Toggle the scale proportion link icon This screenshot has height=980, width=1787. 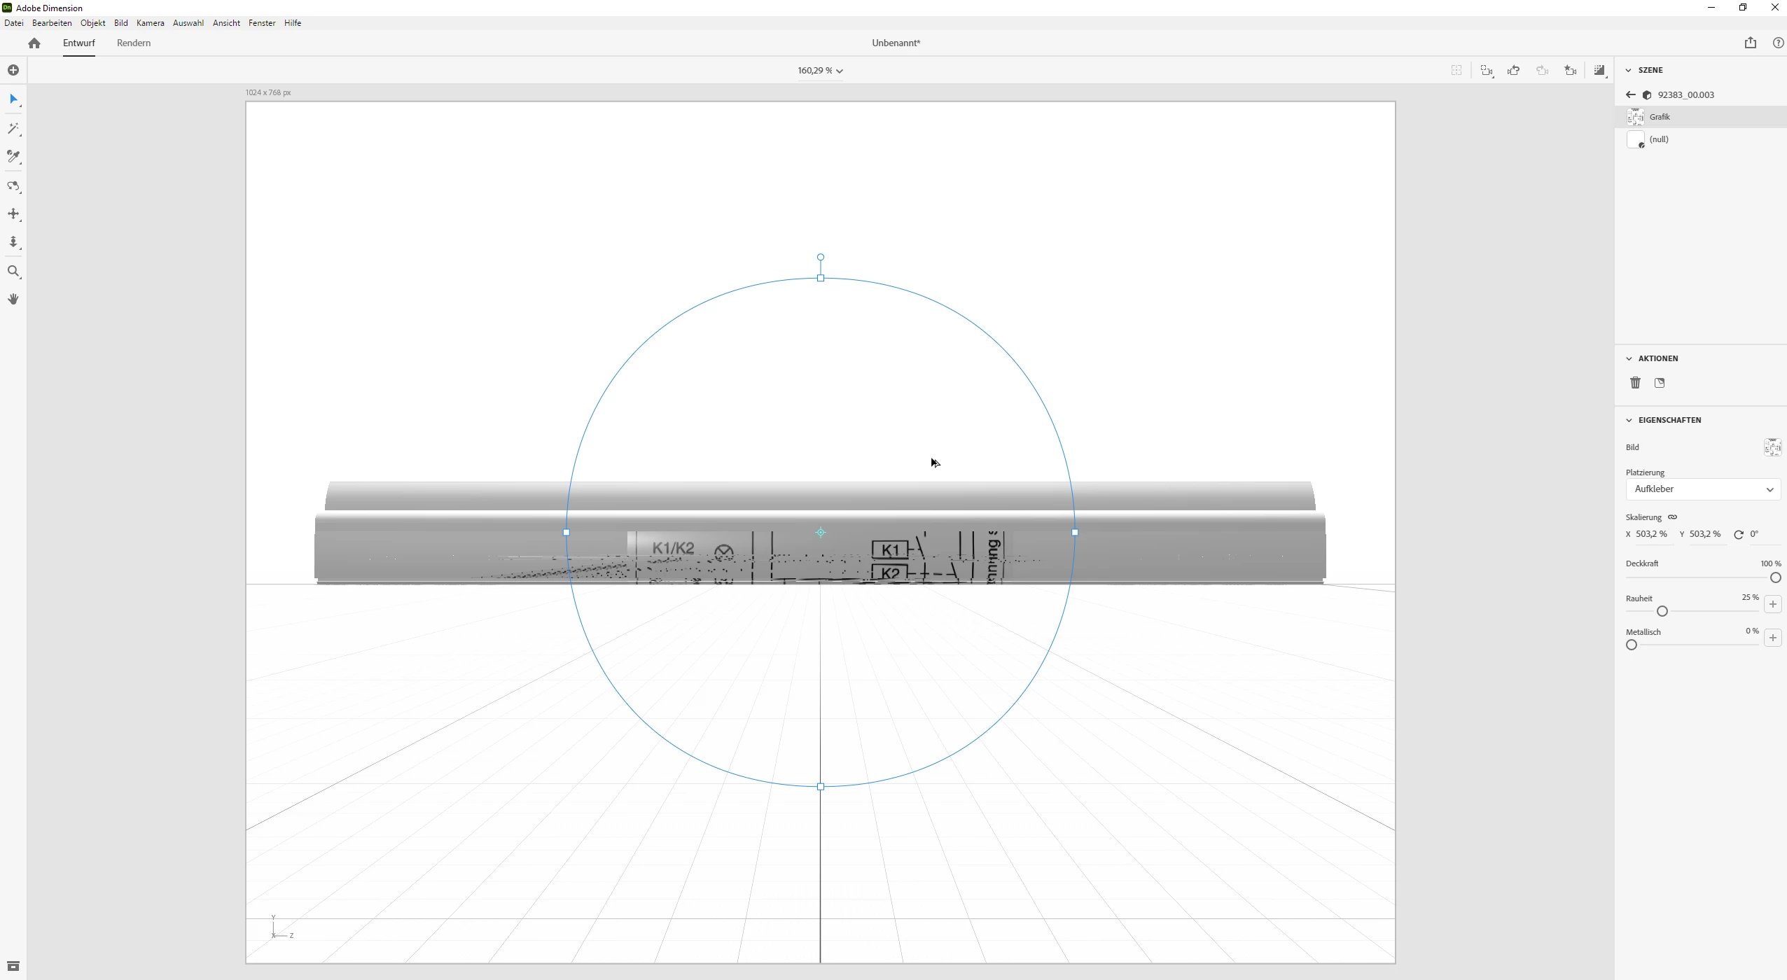[x=1672, y=517]
